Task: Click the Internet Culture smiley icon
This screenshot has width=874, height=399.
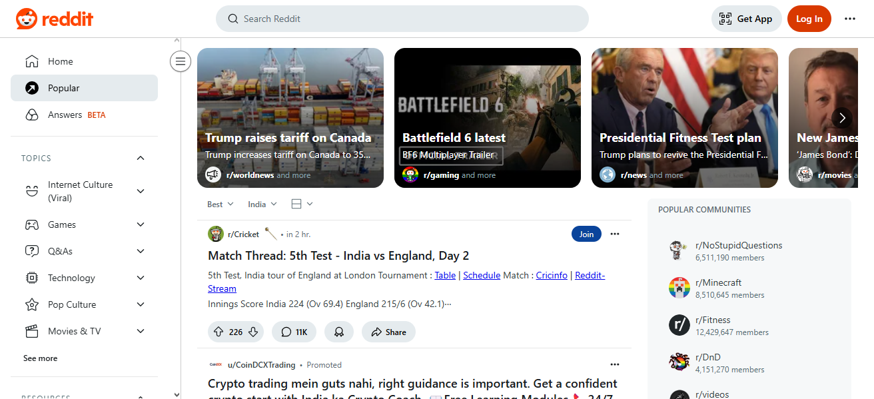Action: [x=31, y=191]
